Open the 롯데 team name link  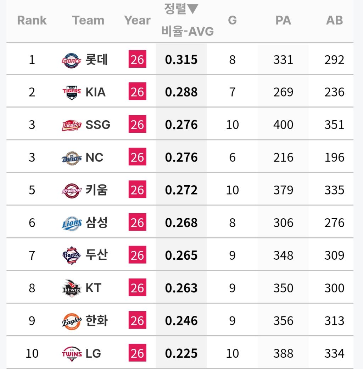[96, 59]
